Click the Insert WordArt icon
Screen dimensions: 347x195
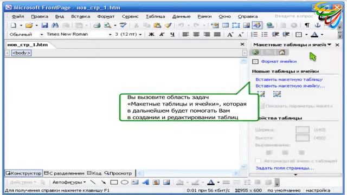pyautogui.click(x=145, y=182)
